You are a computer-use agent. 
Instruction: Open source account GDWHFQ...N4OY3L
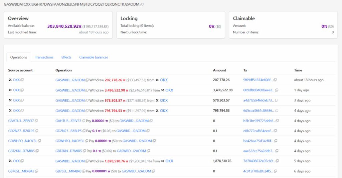(x=21, y=141)
